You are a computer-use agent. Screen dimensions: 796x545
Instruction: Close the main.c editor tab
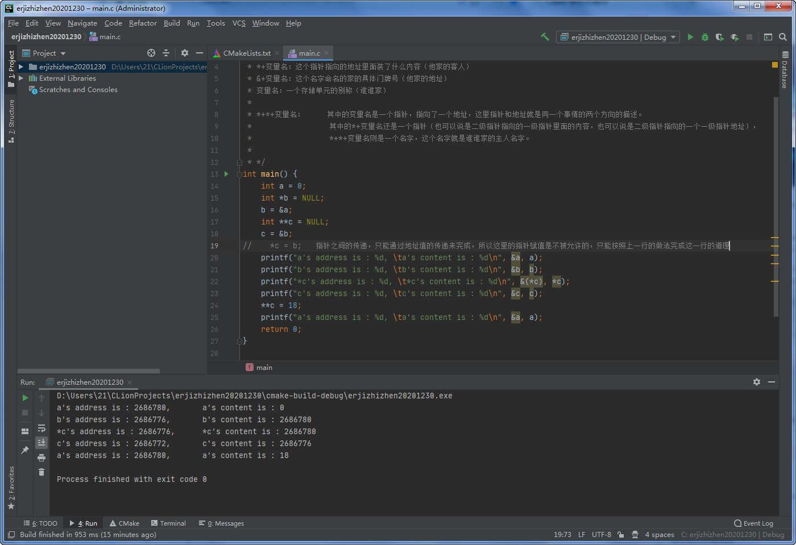(x=327, y=53)
